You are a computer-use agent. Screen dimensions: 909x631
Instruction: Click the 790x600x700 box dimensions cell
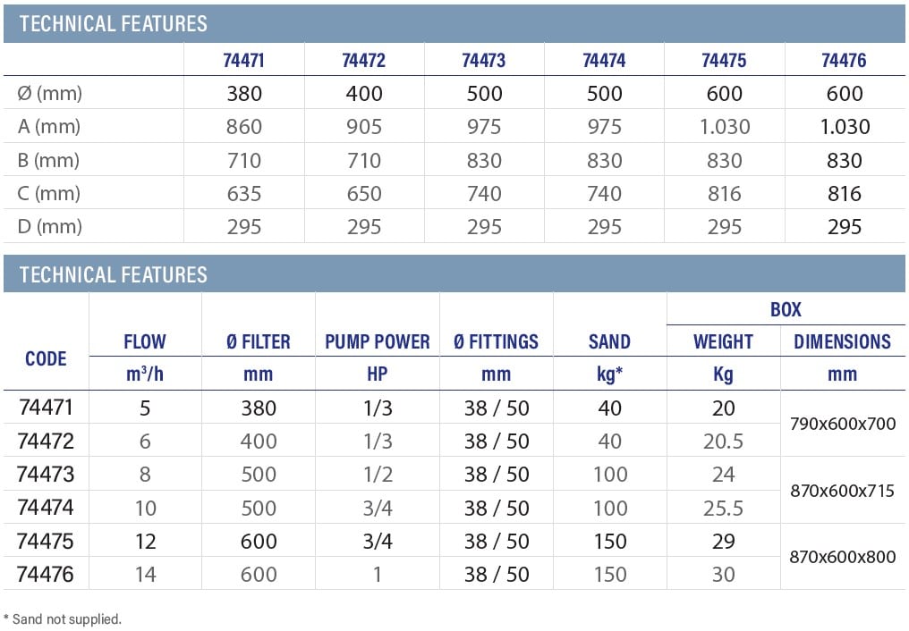[842, 424]
